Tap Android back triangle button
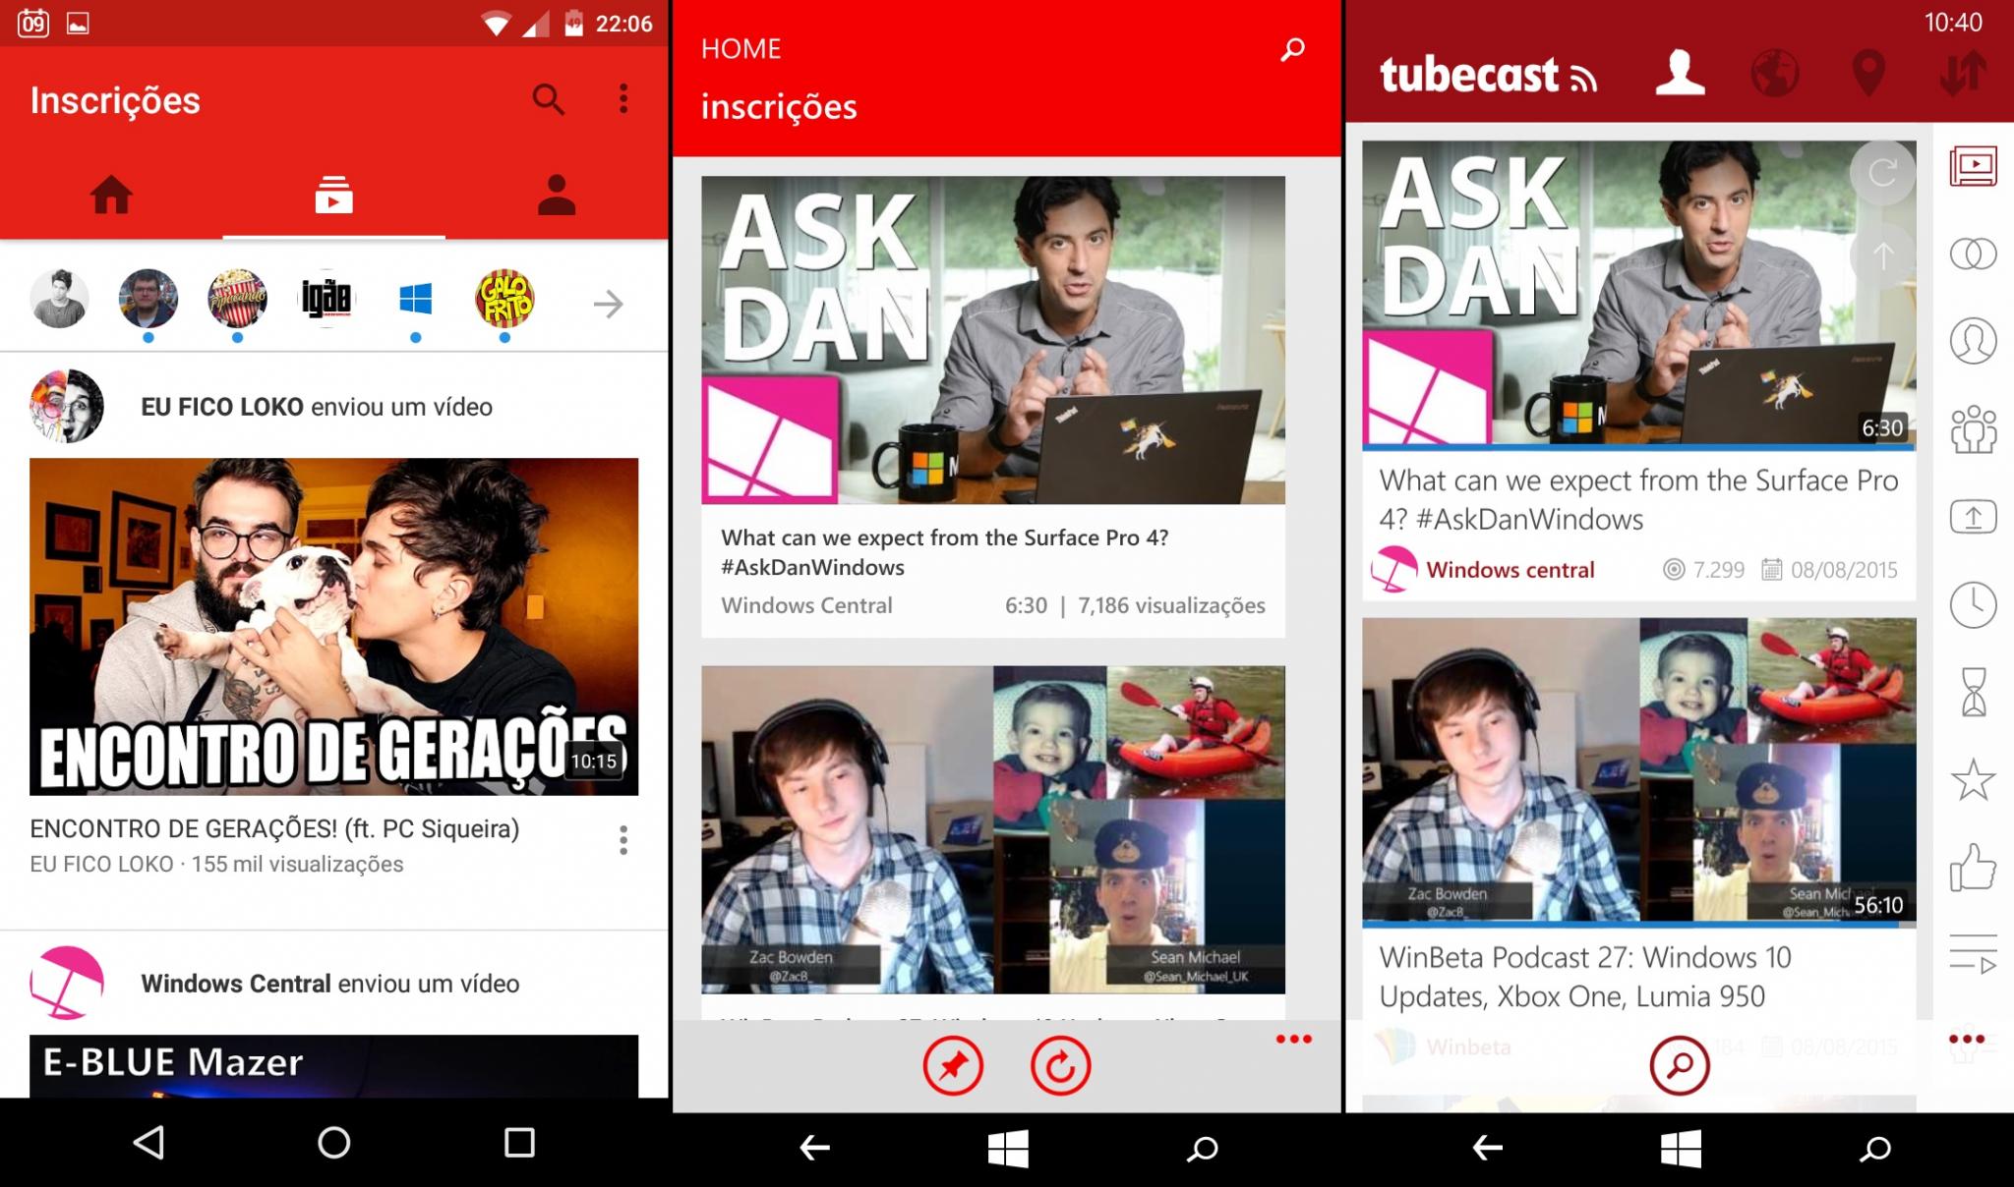The height and width of the screenshot is (1187, 2014). [x=148, y=1142]
